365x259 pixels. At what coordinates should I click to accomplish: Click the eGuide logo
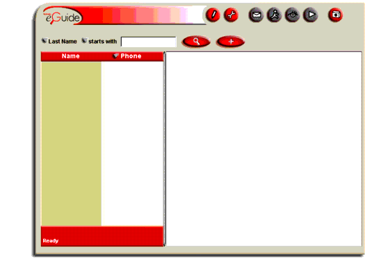pos(63,16)
